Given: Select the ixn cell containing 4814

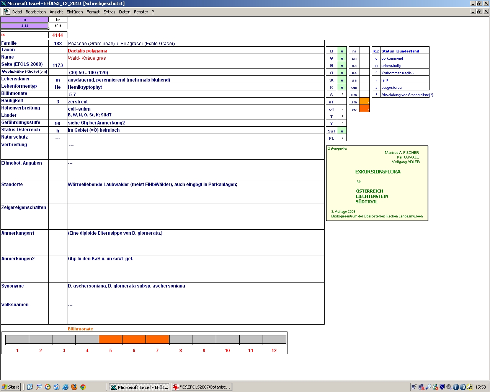Looking at the screenshot, I should 58,26.
